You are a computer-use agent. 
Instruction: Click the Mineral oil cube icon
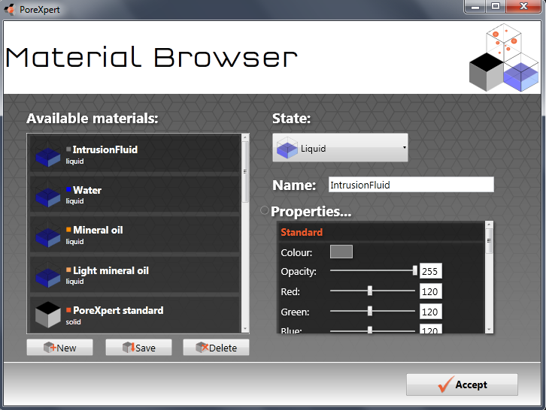pos(48,235)
